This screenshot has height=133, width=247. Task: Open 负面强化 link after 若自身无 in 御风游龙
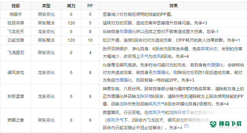click(161, 73)
